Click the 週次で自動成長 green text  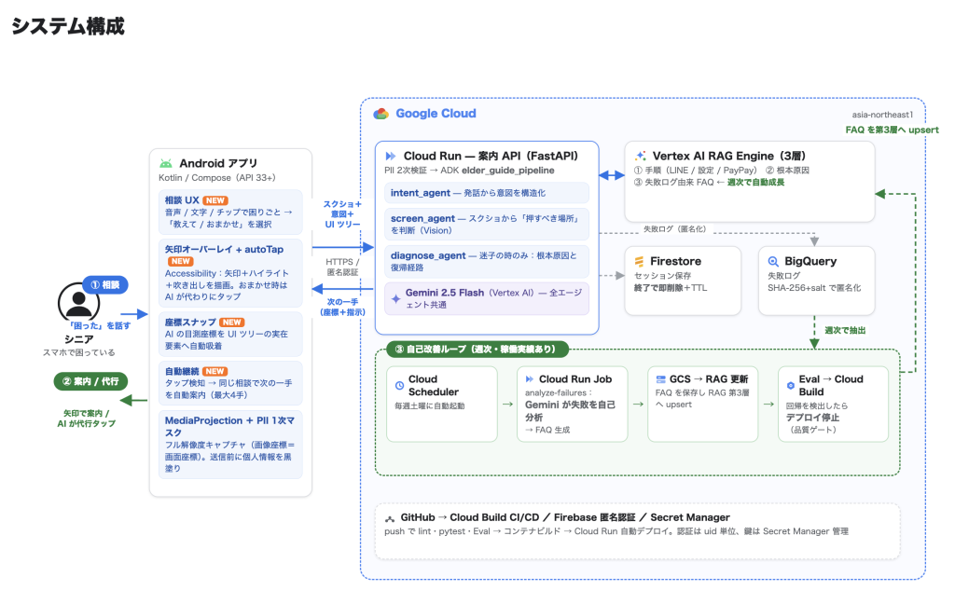pos(755,182)
